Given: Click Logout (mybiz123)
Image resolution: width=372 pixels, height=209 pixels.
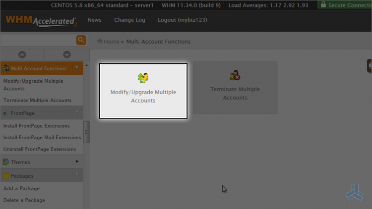Looking at the screenshot, I should [183, 20].
